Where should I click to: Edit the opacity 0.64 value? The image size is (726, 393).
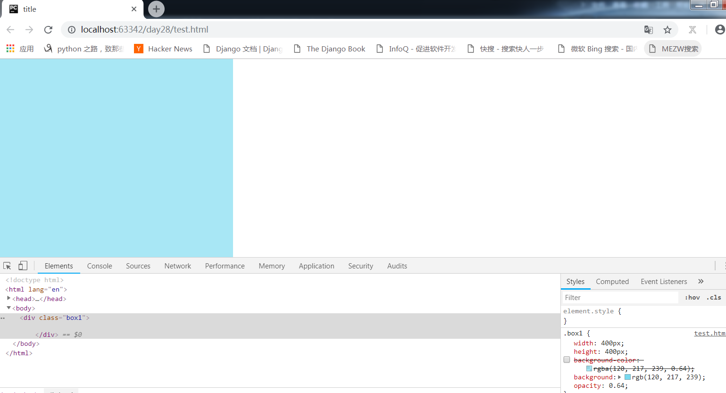point(616,386)
